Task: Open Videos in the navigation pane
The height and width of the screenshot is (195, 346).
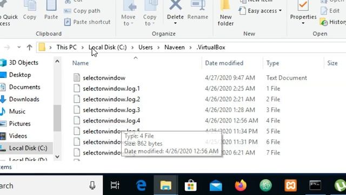Action: (x=18, y=136)
